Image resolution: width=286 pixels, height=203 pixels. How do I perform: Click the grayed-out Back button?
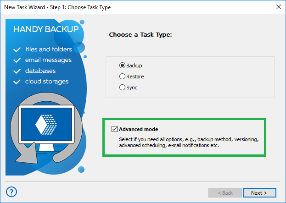tap(225, 192)
